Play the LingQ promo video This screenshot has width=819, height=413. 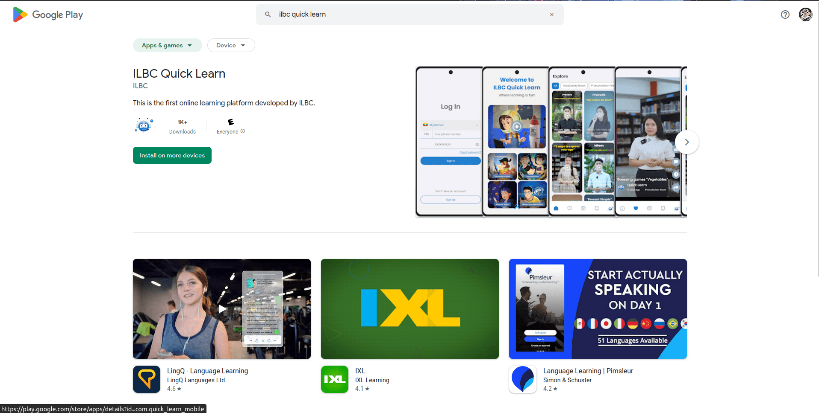click(x=222, y=309)
